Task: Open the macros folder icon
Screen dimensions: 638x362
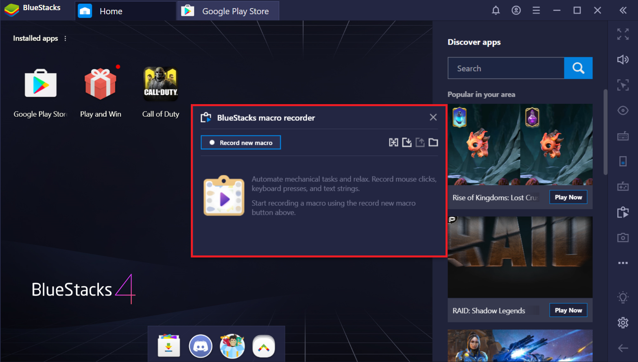Action: (x=433, y=142)
